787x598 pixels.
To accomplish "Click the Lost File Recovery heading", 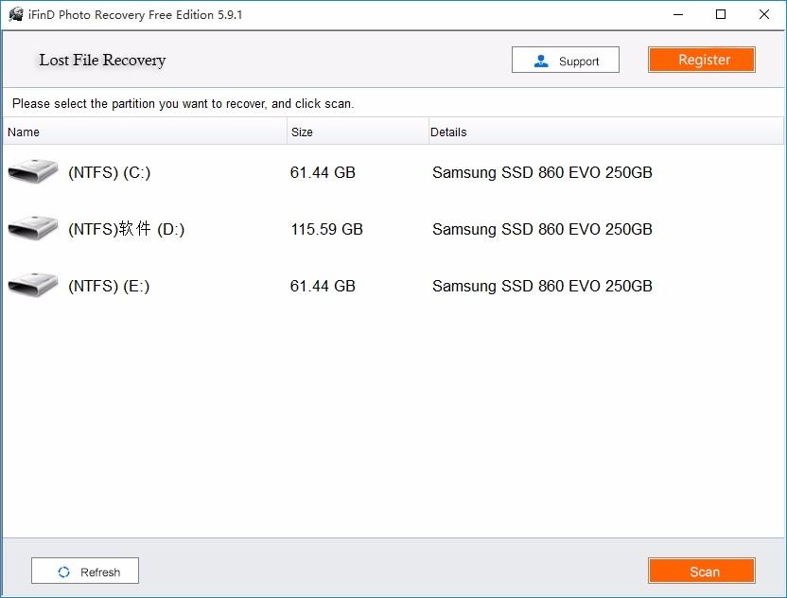I will coord(102,60).
